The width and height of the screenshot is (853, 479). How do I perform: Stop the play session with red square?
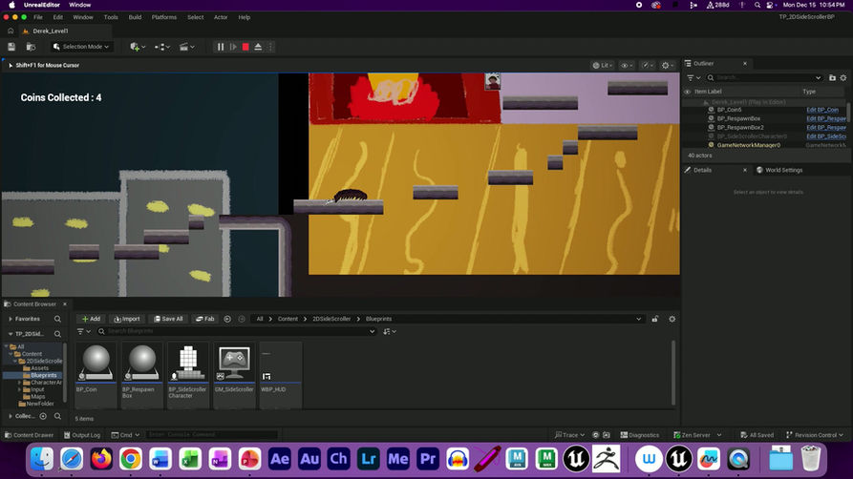pos(245,47)
